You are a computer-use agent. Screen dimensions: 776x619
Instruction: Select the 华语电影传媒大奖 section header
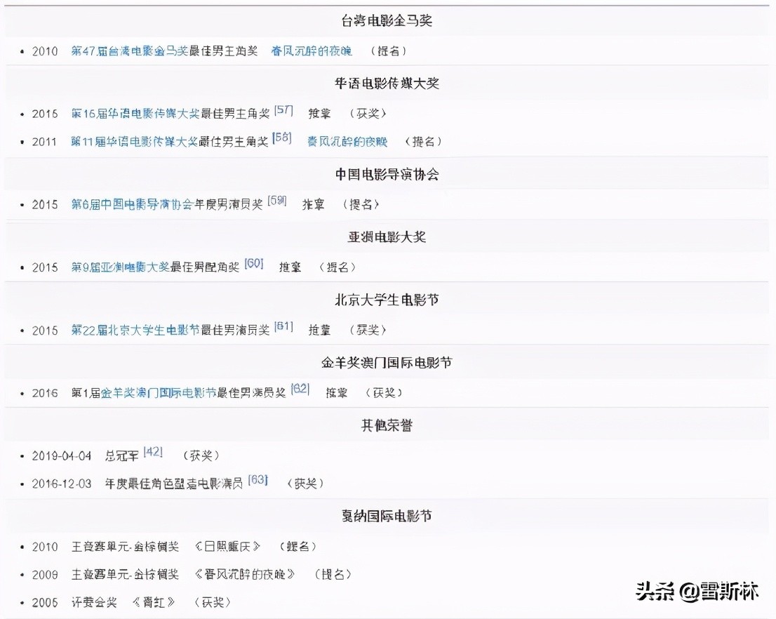coord(387,83)
